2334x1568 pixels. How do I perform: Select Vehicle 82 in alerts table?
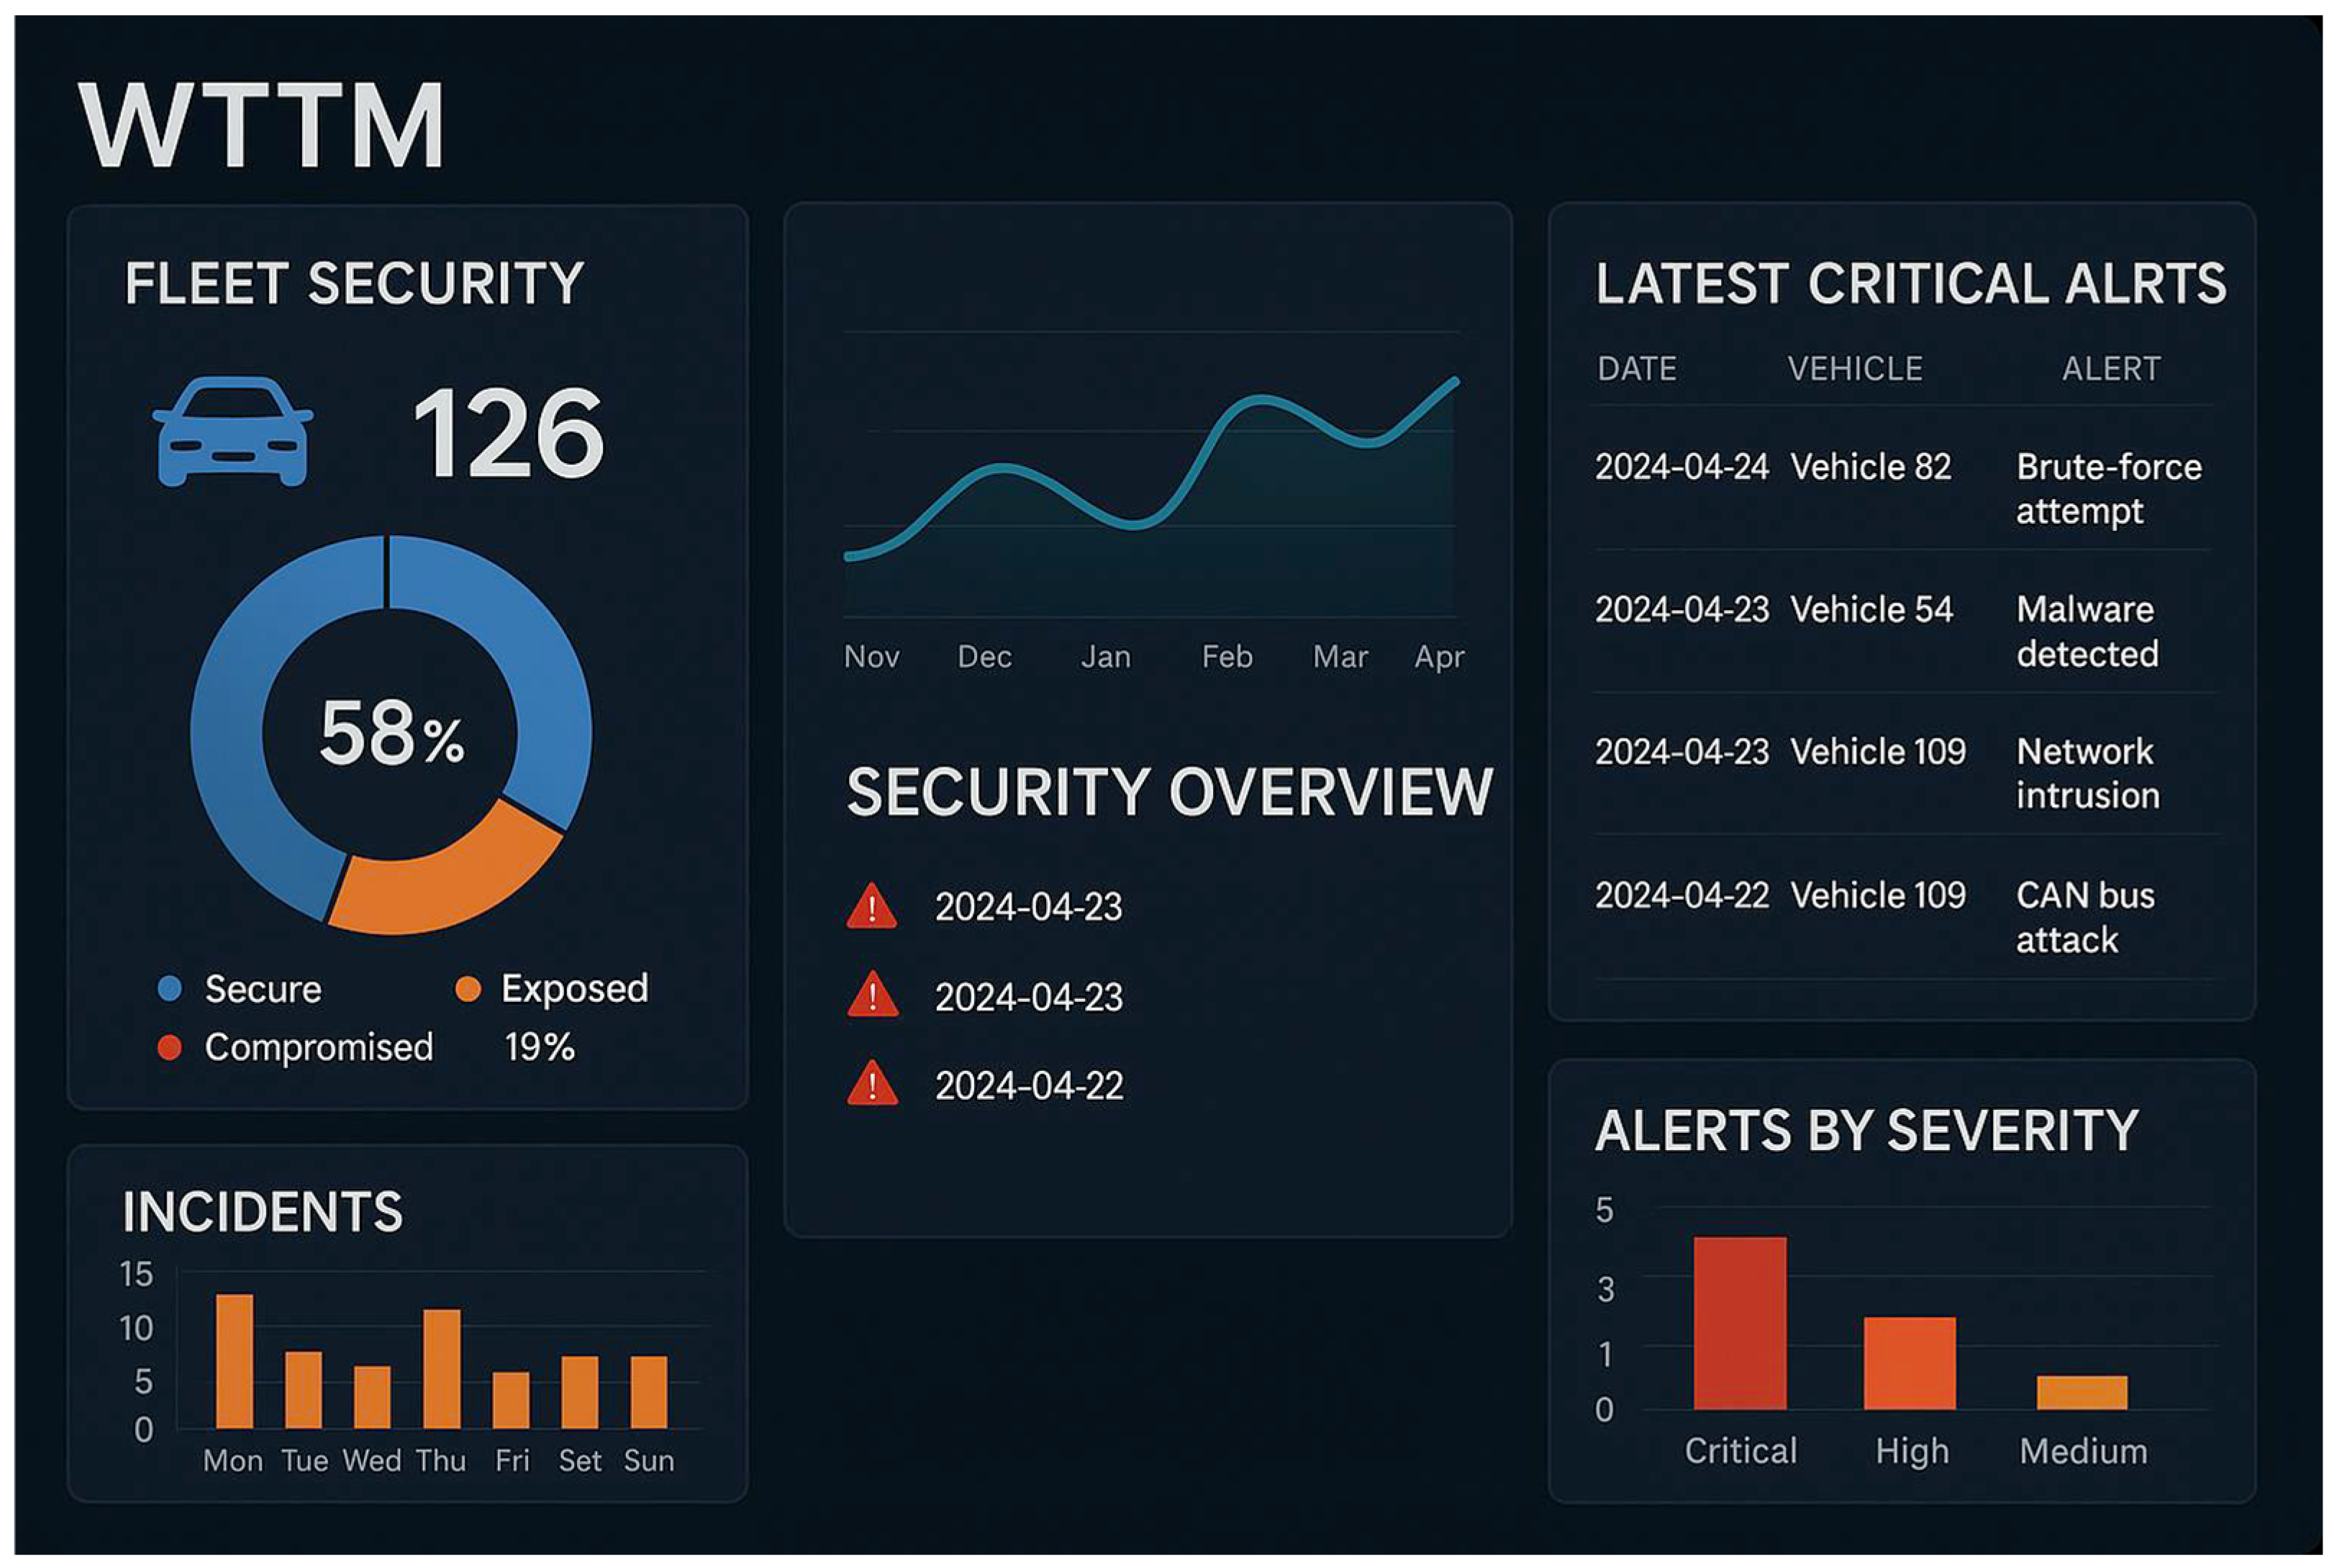(x=1870, y=467)
